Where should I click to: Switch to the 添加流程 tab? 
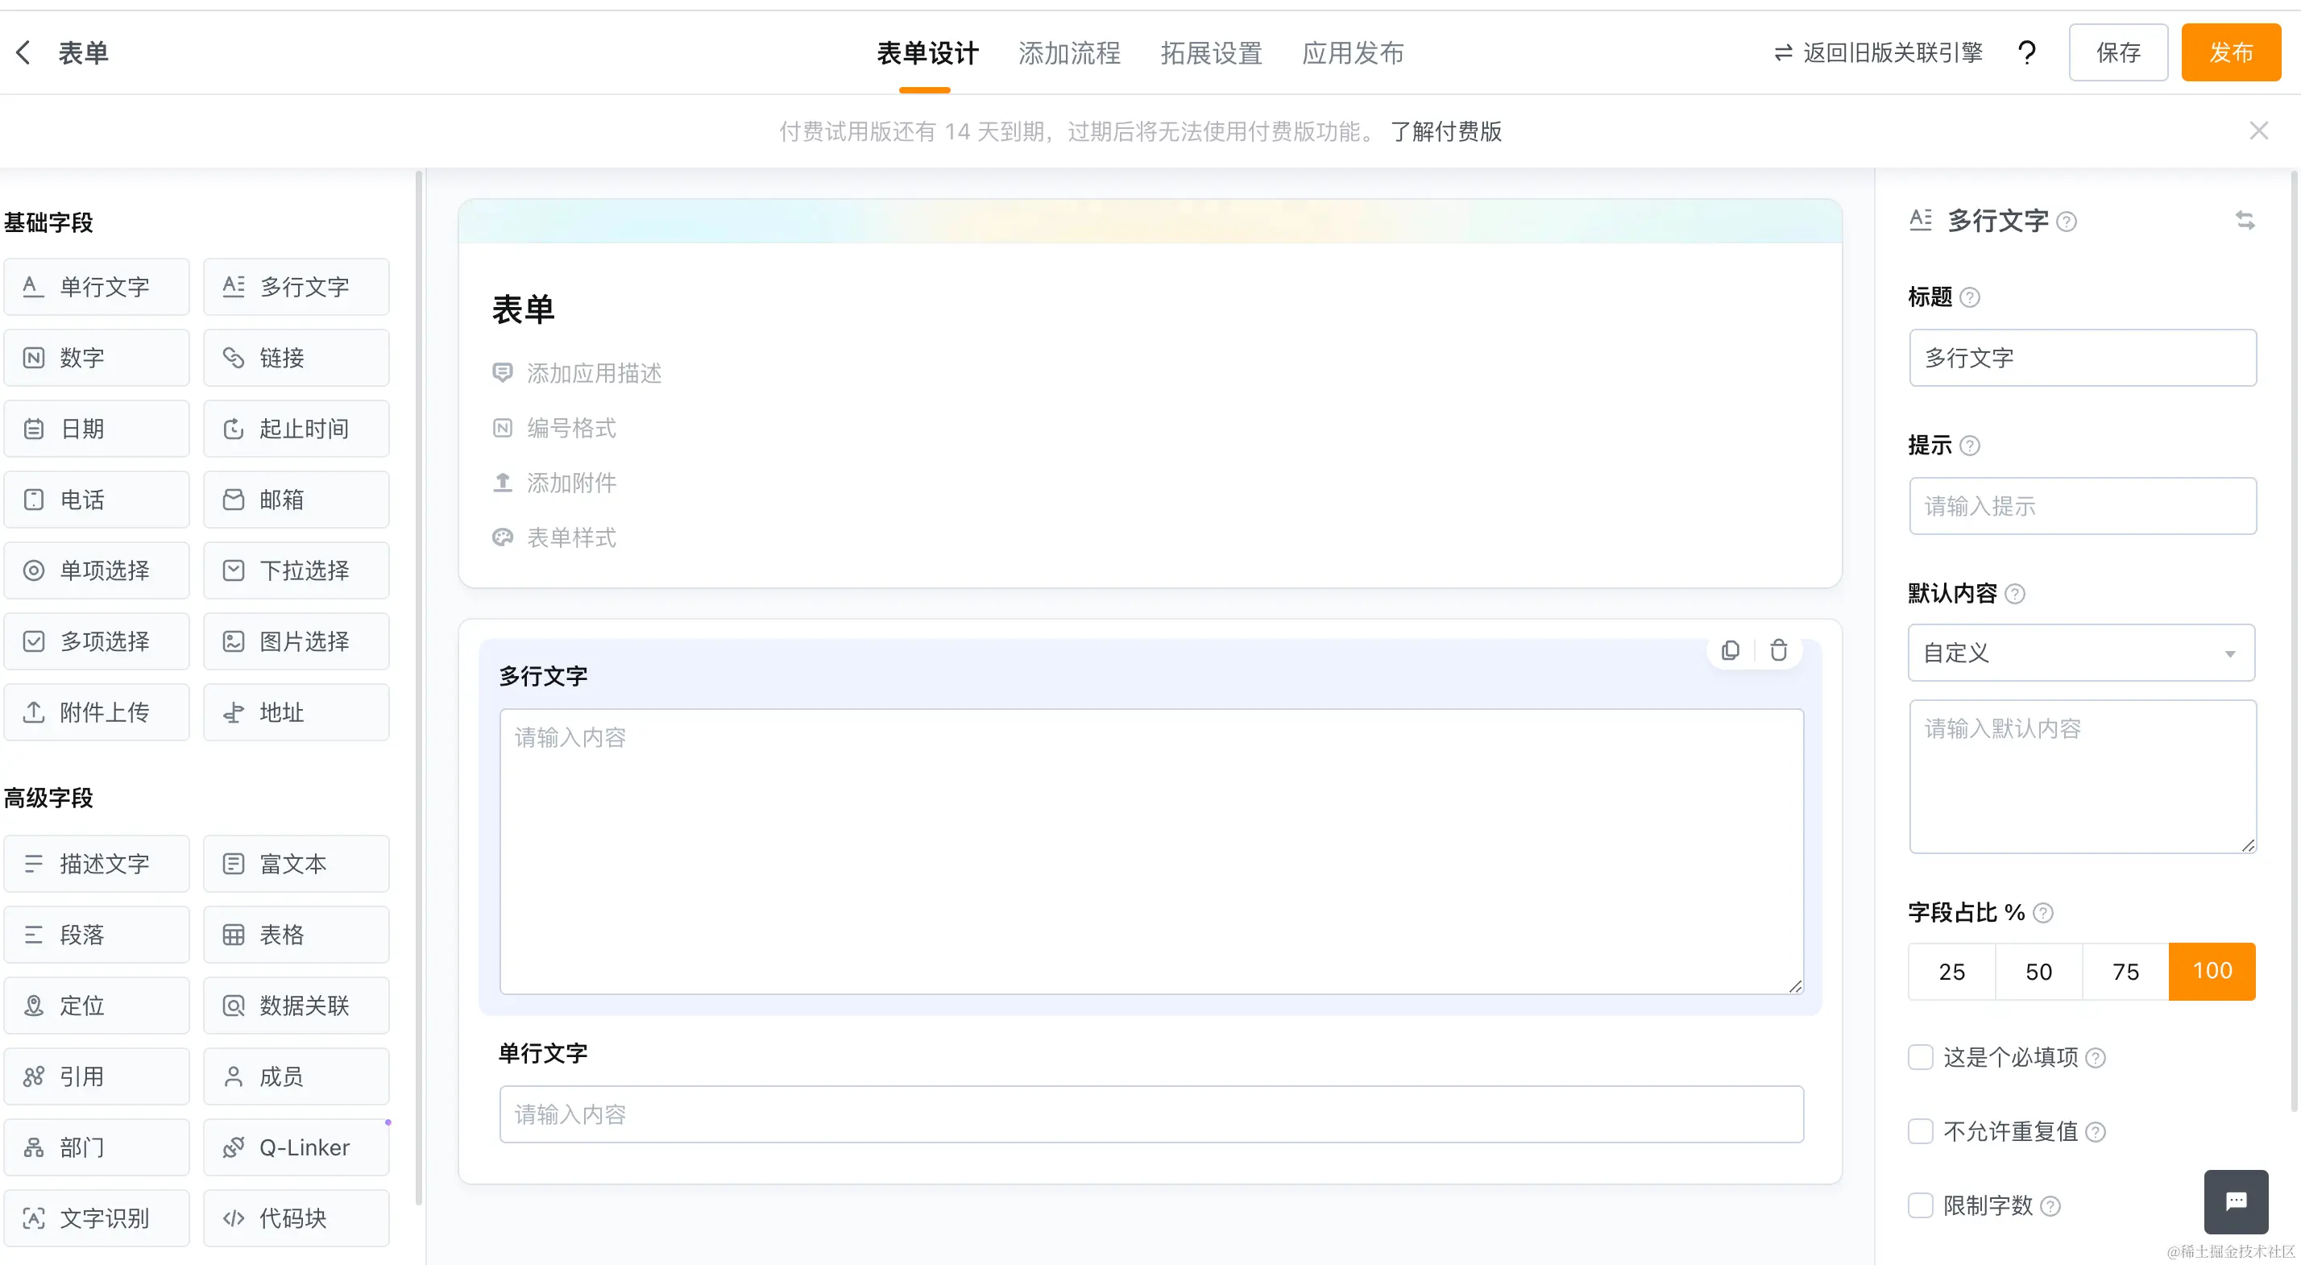pos(1068,52)
